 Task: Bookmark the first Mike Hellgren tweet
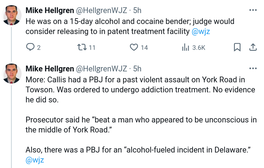coord(237,47)
